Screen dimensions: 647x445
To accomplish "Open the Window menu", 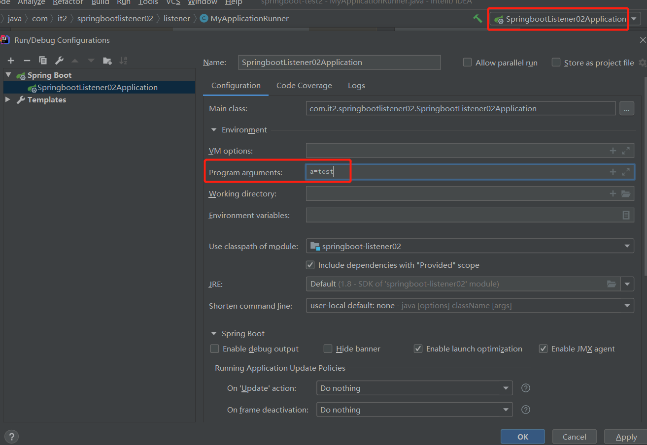I will (x=203, y=2).
